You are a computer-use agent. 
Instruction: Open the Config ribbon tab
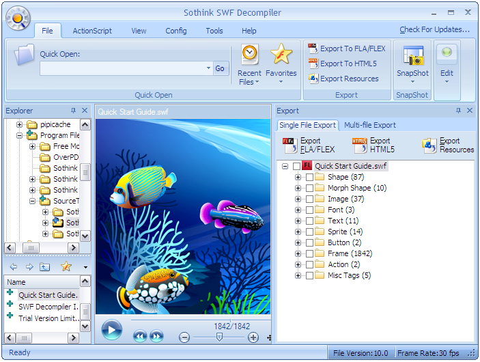[176, 31]
